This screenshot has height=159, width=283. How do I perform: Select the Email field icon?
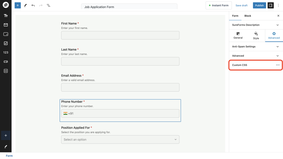(6, 25)
